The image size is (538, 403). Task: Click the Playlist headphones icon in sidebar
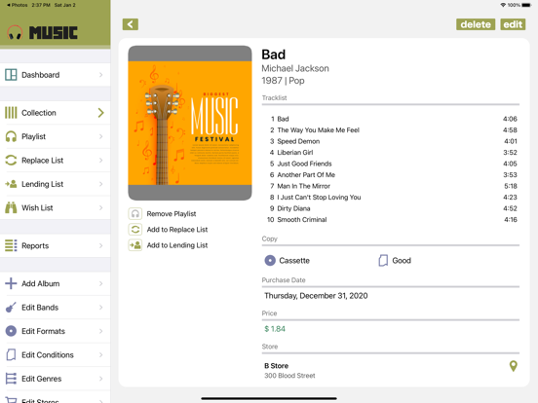11,136
